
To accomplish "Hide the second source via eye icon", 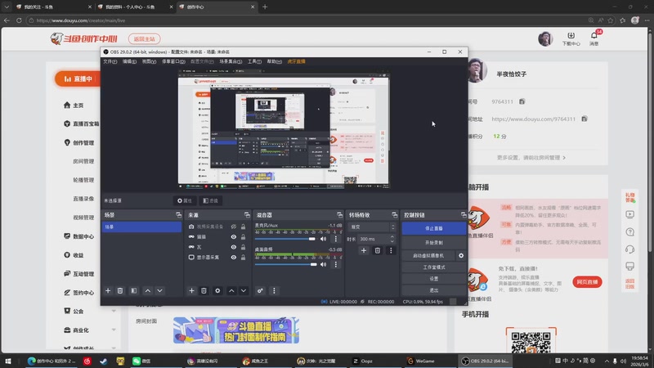I will pos(234,236).
